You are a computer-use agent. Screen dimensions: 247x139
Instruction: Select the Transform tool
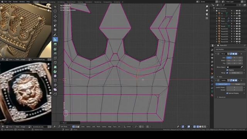[55, 30]
